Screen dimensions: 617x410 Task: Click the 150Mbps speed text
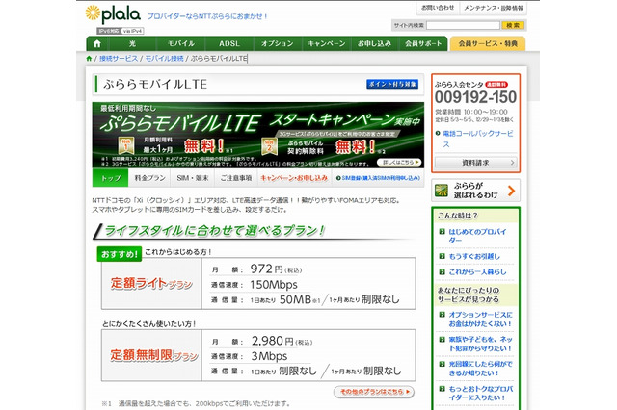point(274,285)
